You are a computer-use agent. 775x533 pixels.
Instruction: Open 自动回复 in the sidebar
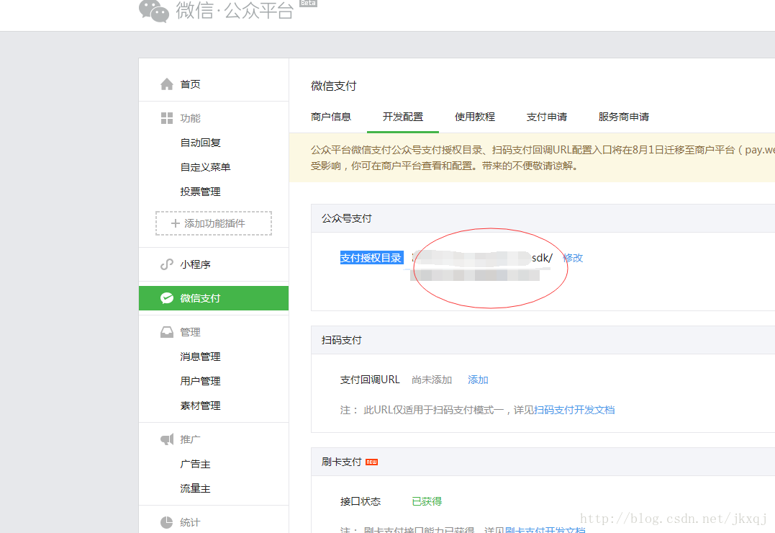(200, 143)
